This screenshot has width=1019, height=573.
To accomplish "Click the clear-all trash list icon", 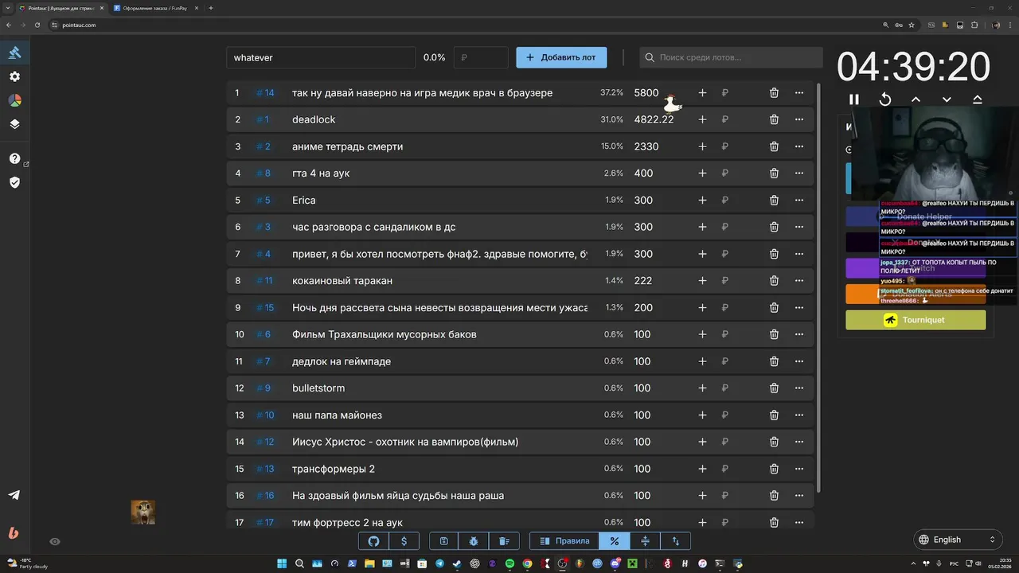I will 504,541.
